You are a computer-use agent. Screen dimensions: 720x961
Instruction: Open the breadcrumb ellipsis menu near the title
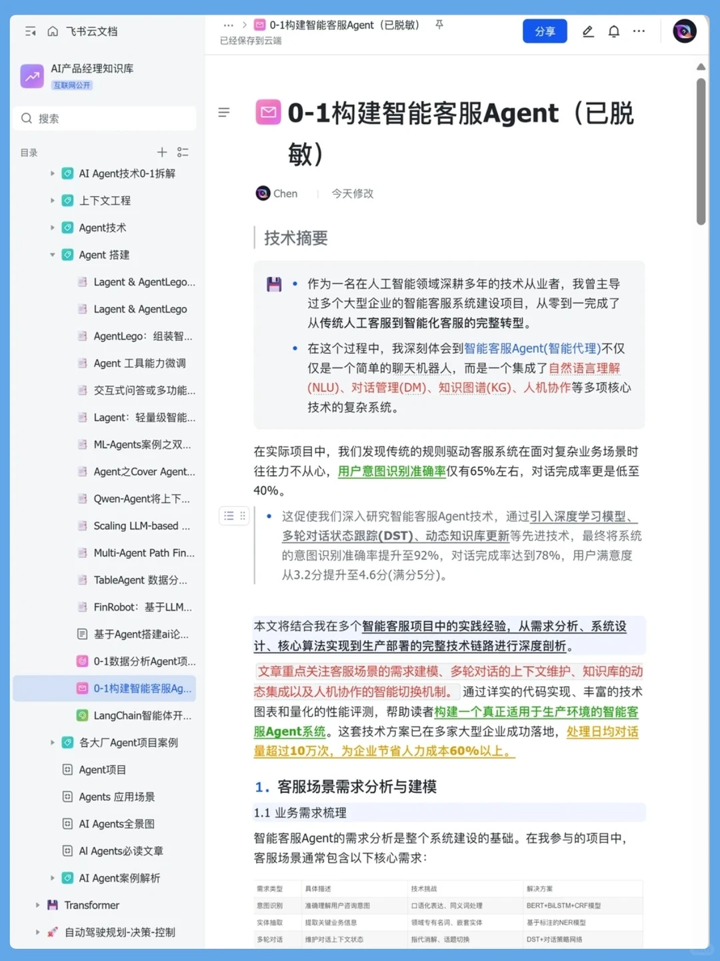point(229,25)
